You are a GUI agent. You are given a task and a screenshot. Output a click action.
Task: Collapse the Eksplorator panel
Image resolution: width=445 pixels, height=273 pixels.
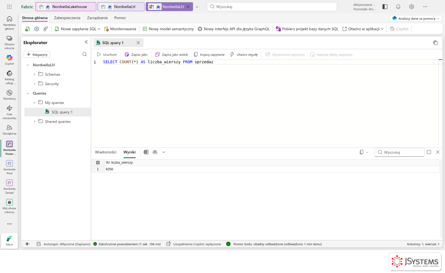86,42
